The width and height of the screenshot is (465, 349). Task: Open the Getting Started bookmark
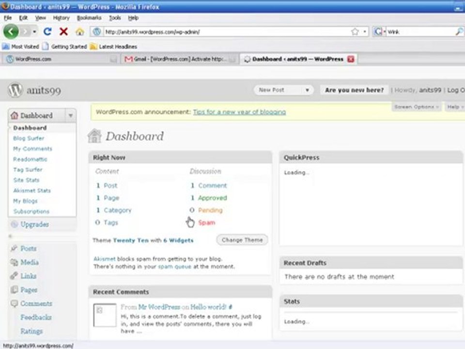[64, 47]
